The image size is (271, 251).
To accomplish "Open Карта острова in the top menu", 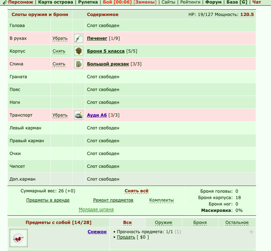I will 56,2.
